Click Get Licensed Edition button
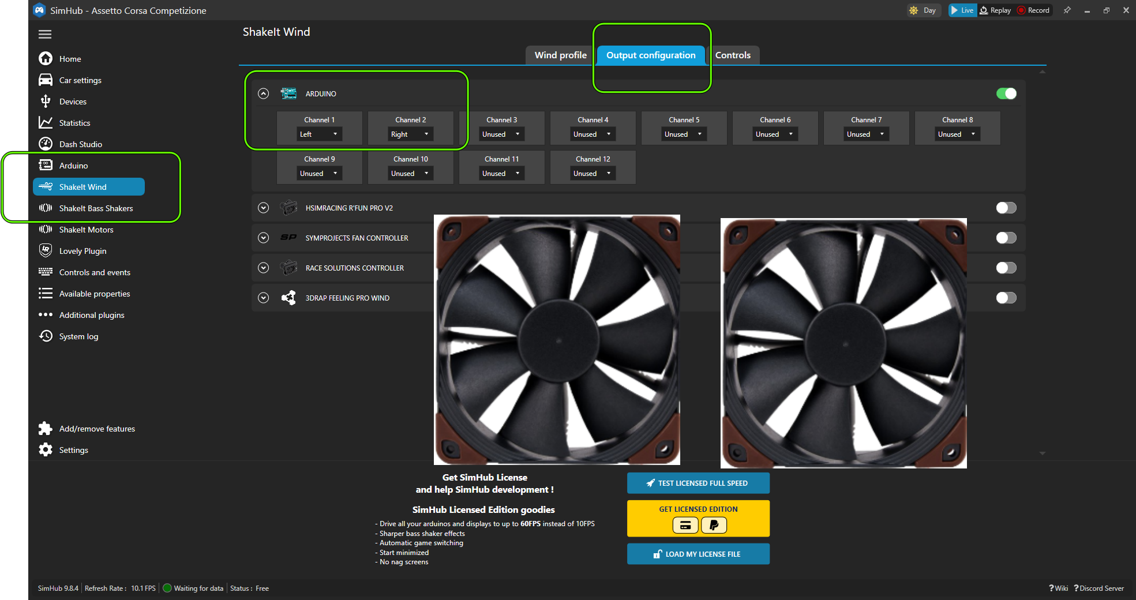The image size is (1136, 600). 698,518
